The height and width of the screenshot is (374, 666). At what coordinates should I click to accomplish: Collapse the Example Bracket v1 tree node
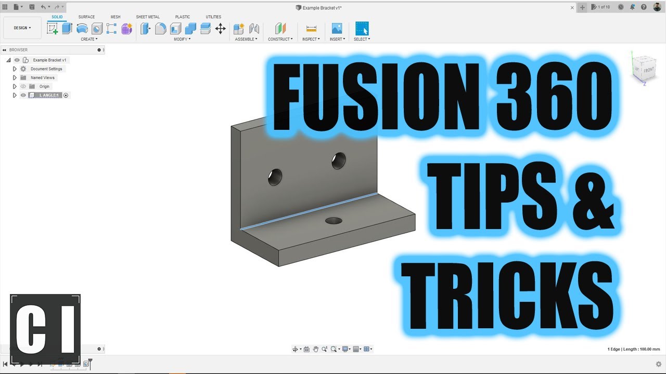click(9, 60)
